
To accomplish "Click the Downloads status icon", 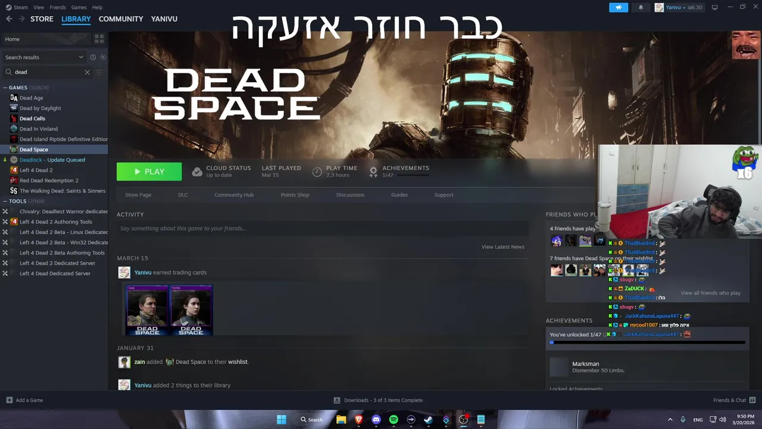I will [x=337, y=400].
